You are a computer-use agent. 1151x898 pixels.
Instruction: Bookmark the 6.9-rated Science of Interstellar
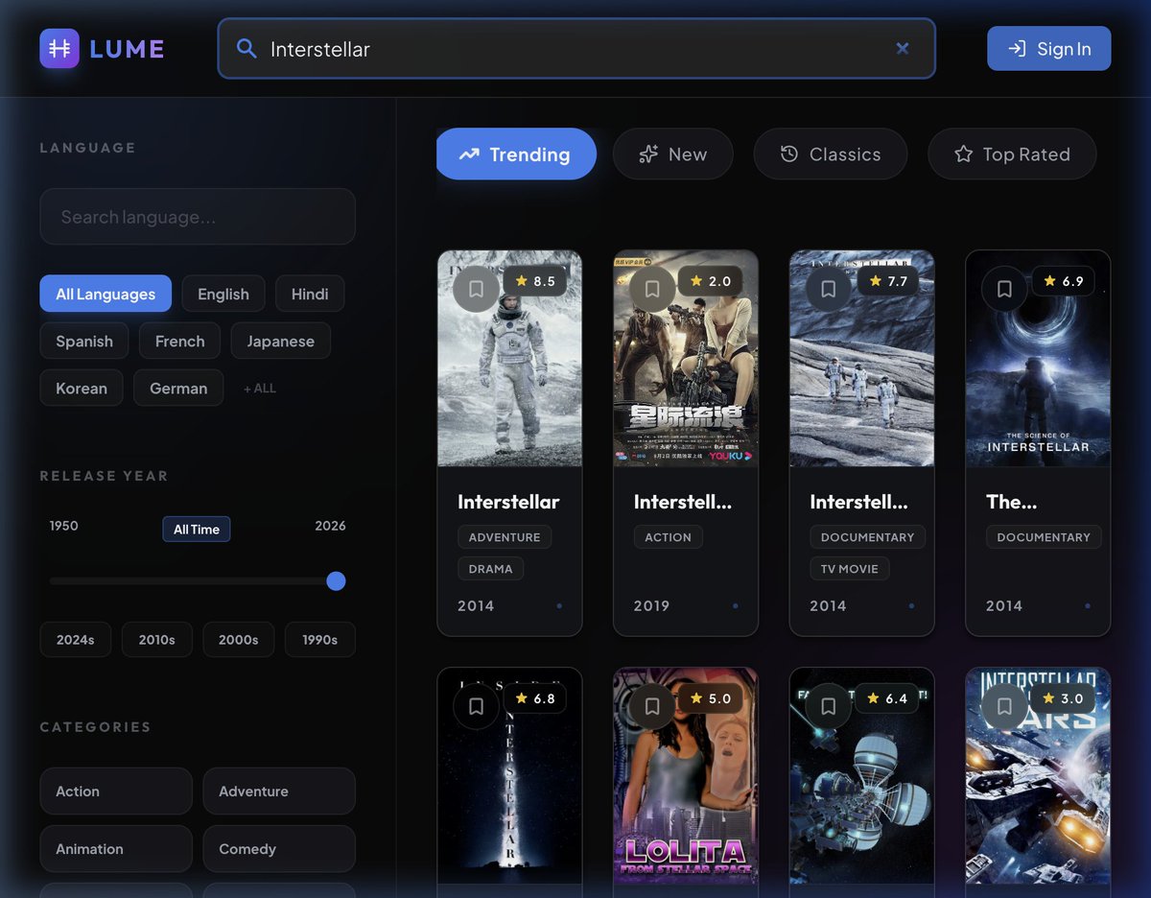tap(1004, 289)
